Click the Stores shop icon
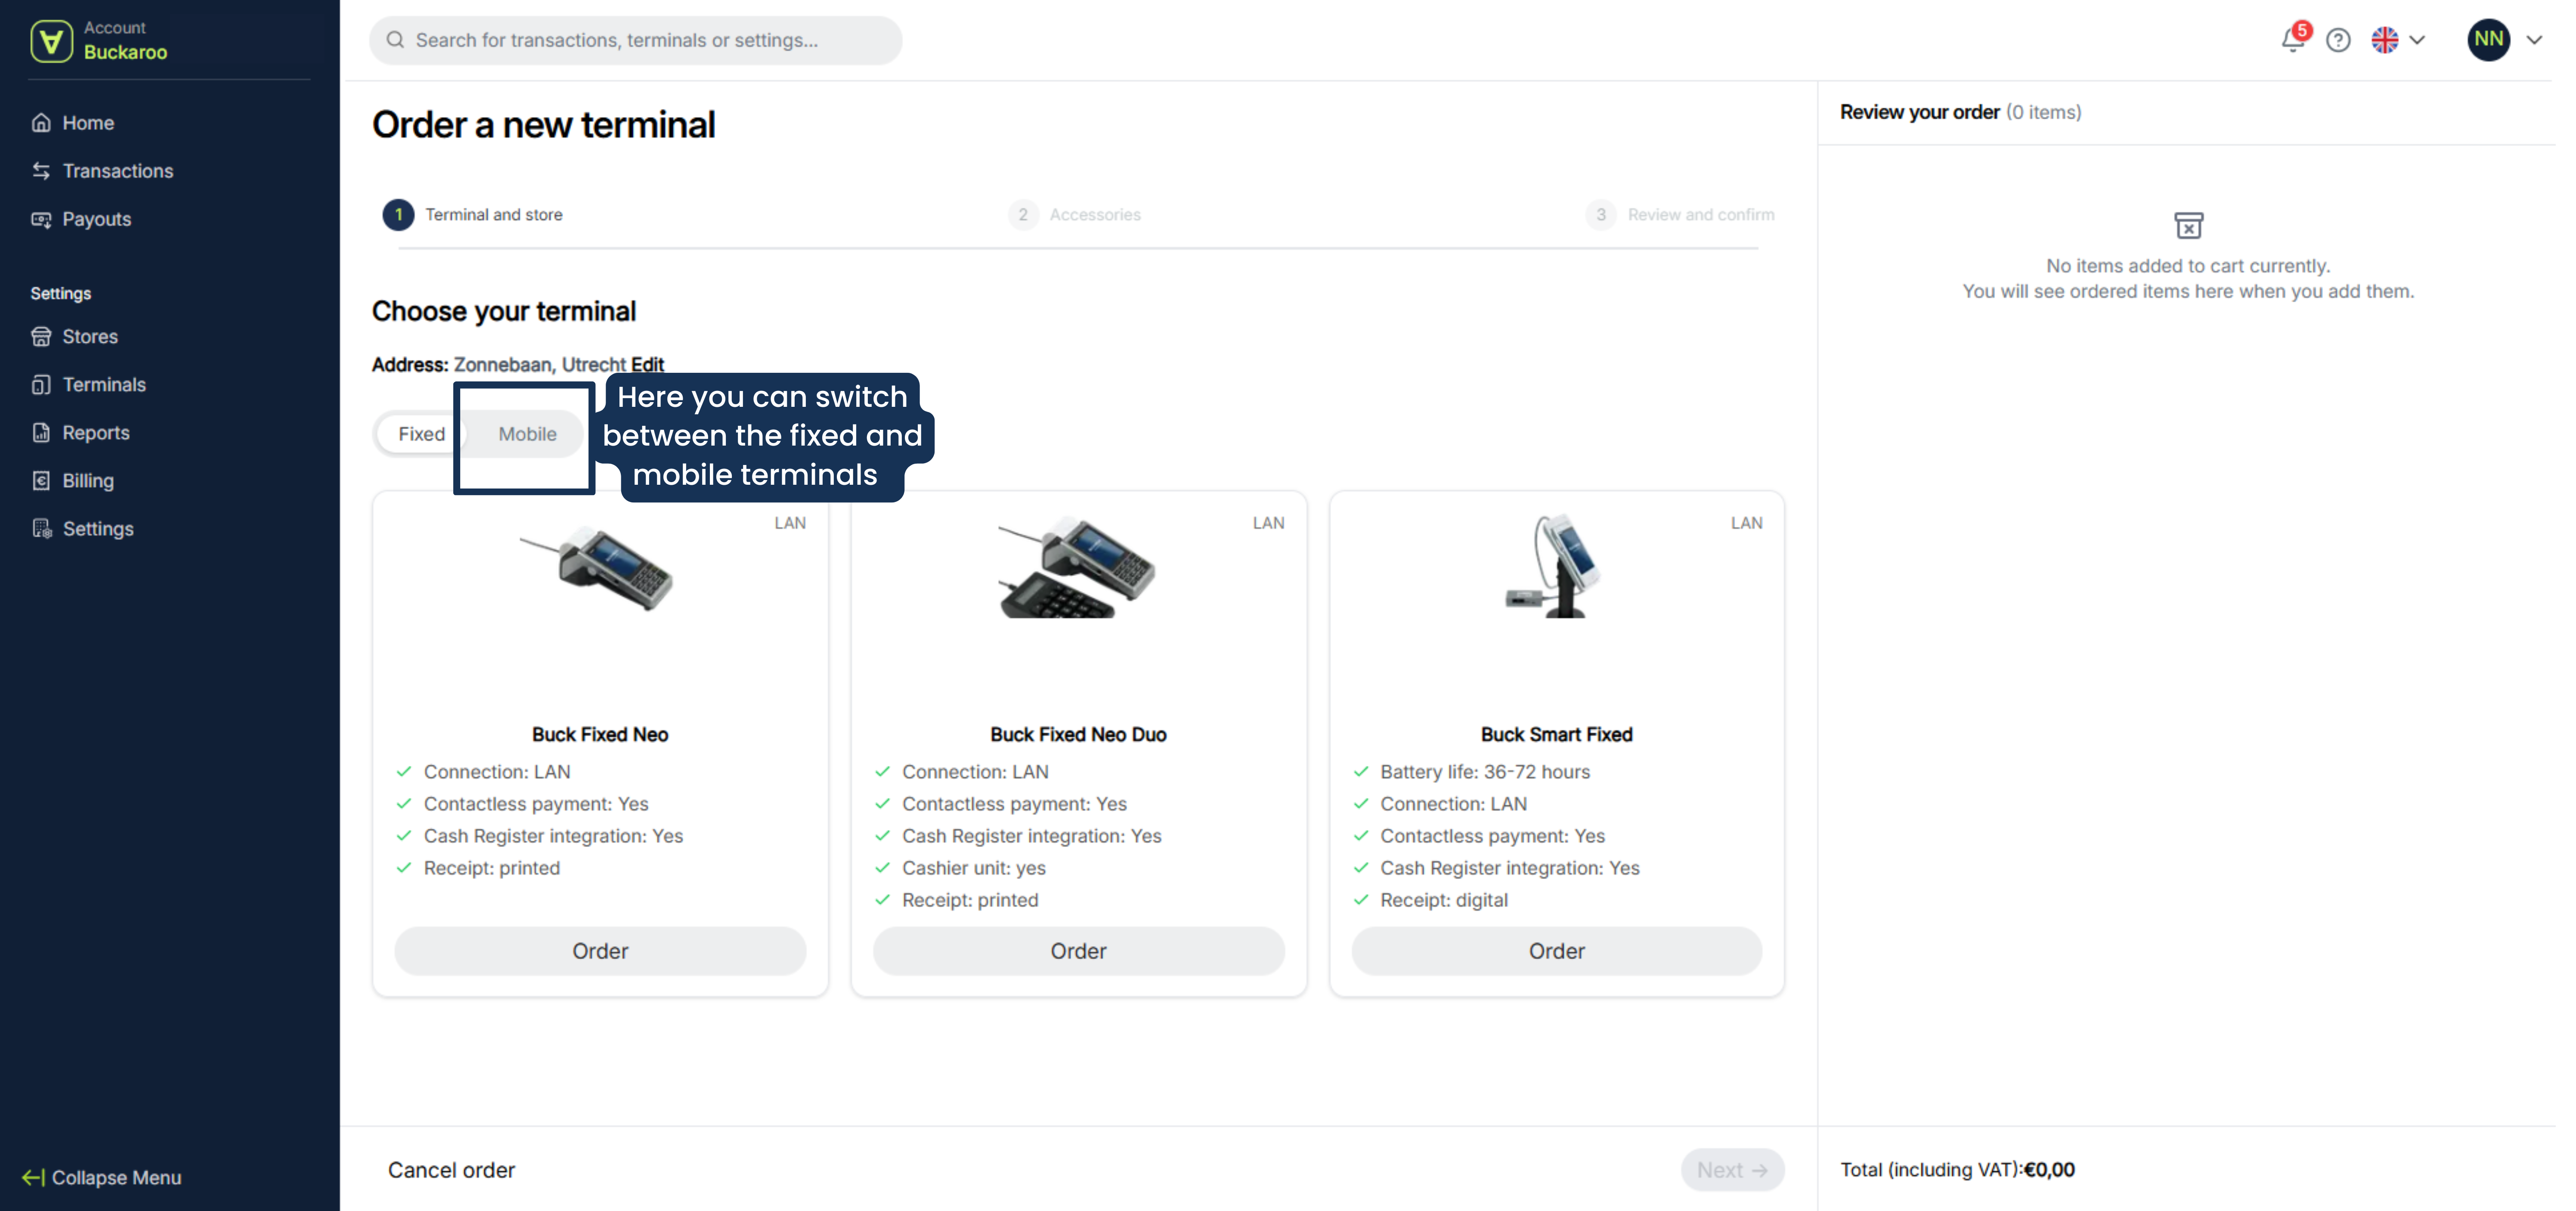The width and height of the screenshot is (2576, 1211). point(41,337)
